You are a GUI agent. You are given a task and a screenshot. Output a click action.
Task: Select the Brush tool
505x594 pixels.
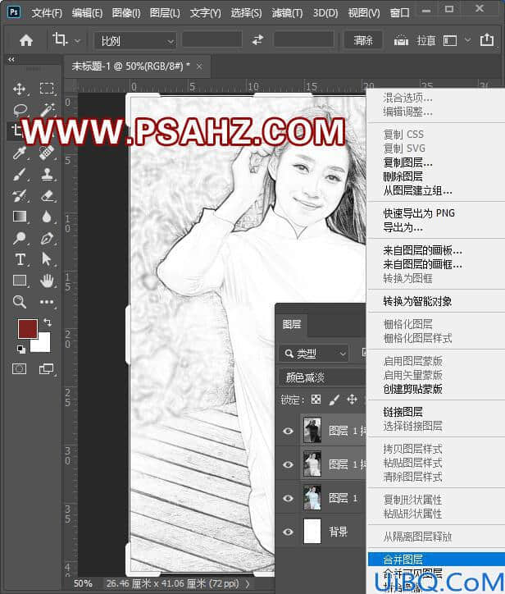19,174
